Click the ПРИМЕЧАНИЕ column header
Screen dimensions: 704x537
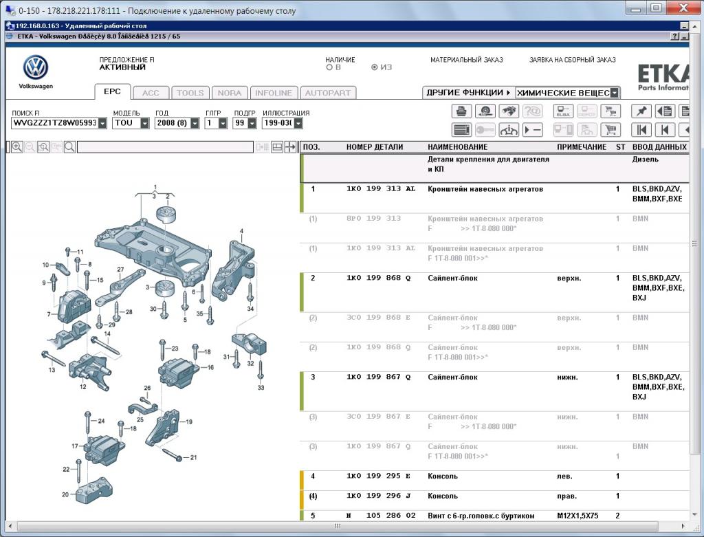tap(582, 147)
